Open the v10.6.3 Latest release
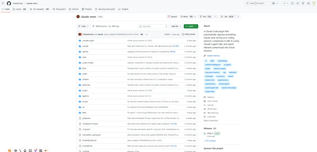The width and height of the screenshot is (317, 152). click(212, 134)
